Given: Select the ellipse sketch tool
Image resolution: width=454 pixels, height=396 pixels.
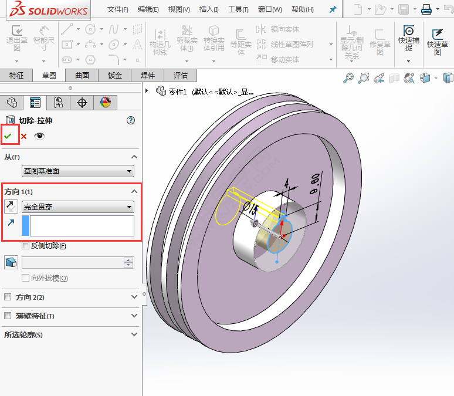Looking at the screenshot, I should tap(114, 45).
